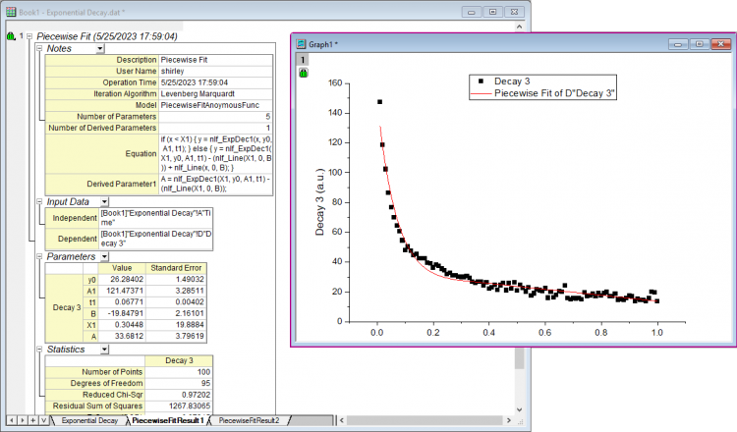The image size is (737, 432).
Task: Click the B value -19.84791
Action: click(x=122, y=313)
